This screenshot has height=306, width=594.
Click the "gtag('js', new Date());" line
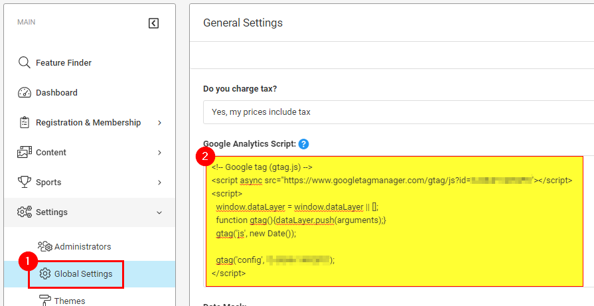[256, 233]
